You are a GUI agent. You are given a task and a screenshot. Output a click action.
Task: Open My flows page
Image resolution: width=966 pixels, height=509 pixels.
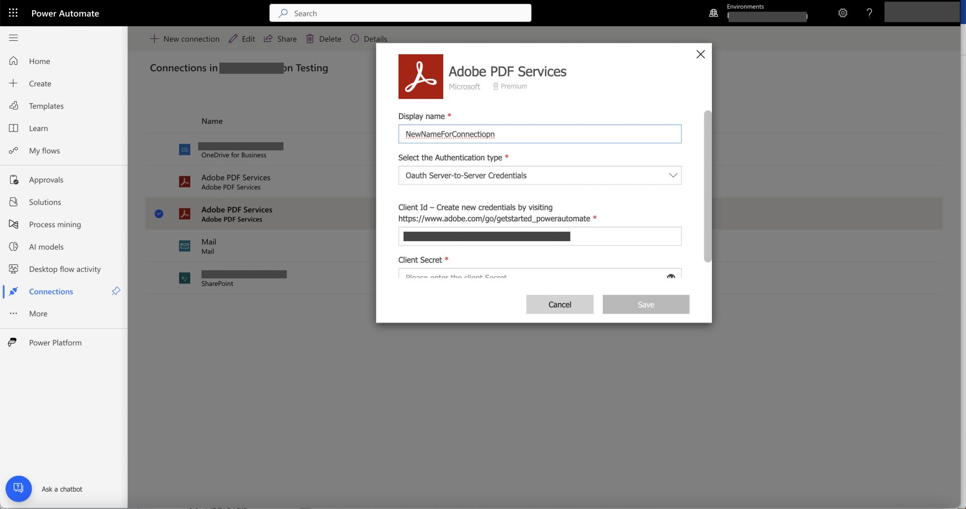(44, 151)
